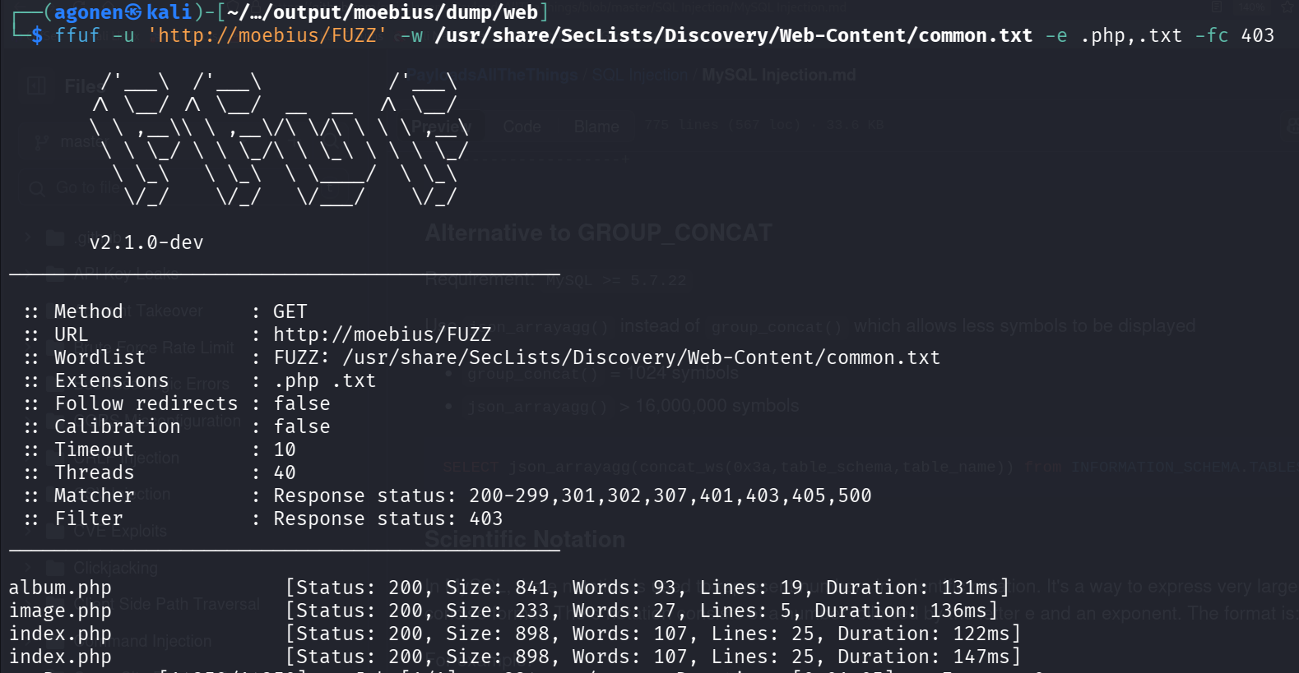Toggle the reader view icon

pyautogui.click(x=1217, y=7)
